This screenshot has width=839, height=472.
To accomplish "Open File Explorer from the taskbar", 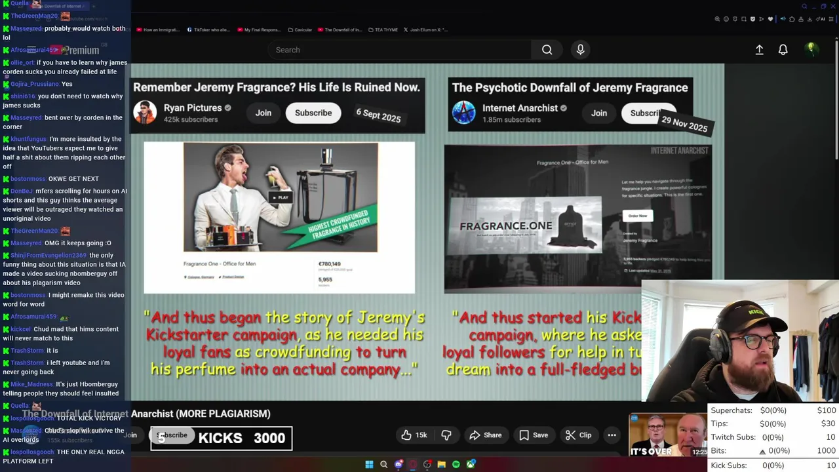I will coord(442,464).
